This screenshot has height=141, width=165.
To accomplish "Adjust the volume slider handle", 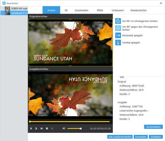I will pos(81,128).
